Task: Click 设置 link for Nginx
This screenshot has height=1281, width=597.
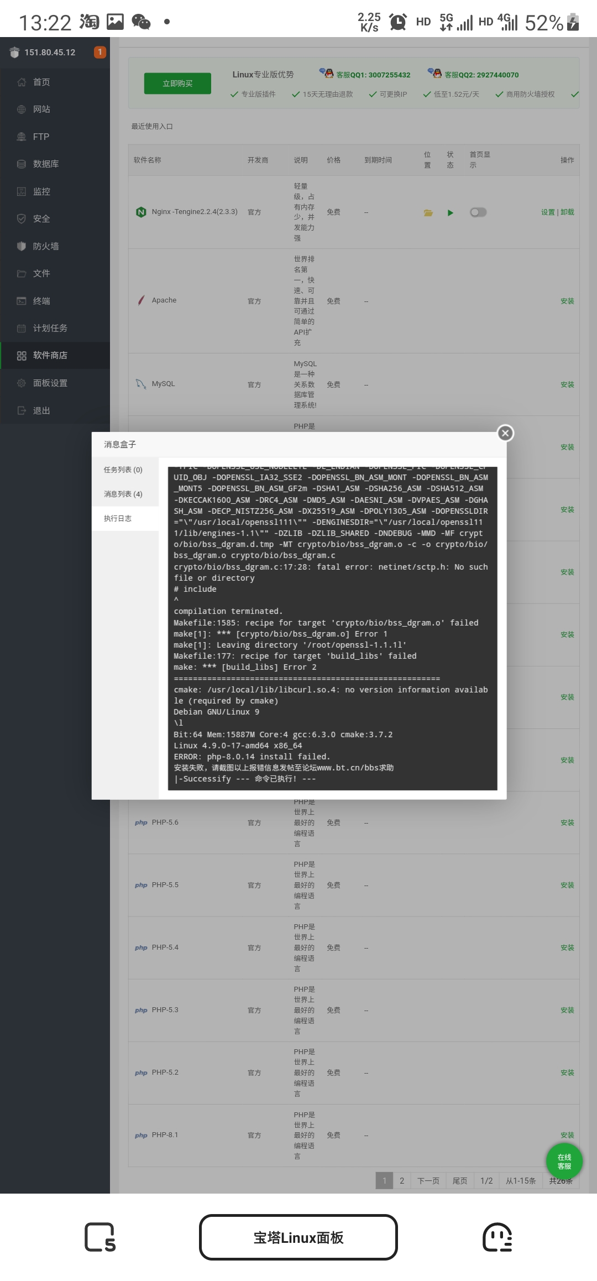Action: click(x=548, y=212)
